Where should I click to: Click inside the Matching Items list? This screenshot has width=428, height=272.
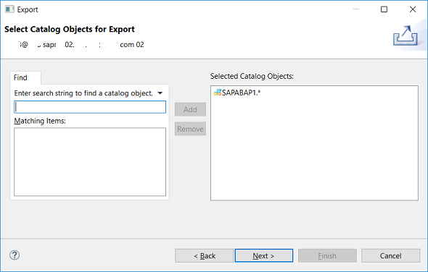90,162
